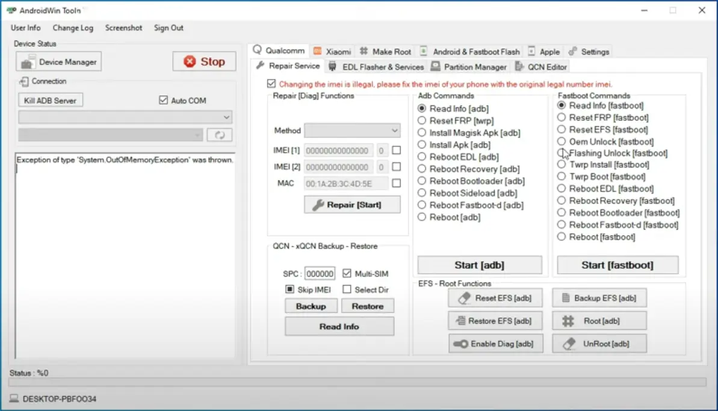Click the Settings tab gear icon
The image size is (718, 411).
572,51
